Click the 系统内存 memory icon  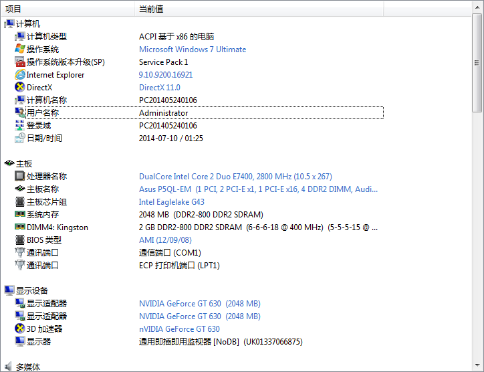(20, 214)
